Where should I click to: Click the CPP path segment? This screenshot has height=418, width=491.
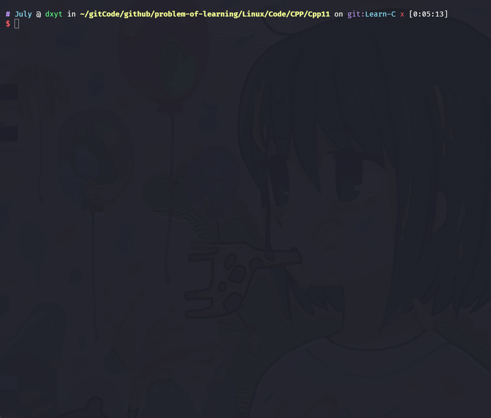click(x=297, y=14)
